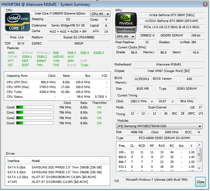Click the 533.3 frequency row in module timings
210x191 pixels.
[x=156, y=167]
